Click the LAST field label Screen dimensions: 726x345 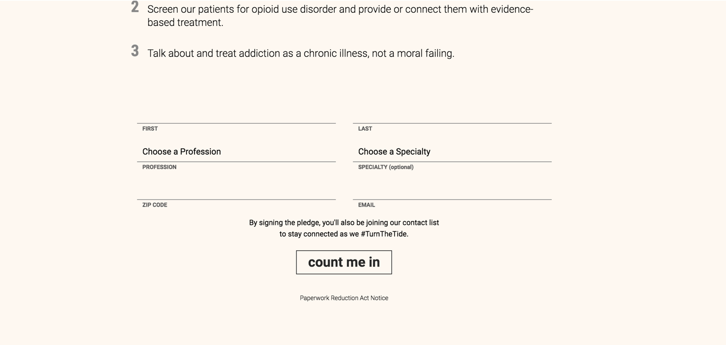(x=365, y=129)
